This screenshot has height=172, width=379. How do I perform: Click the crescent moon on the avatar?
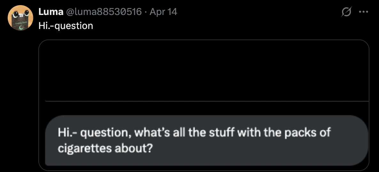point(21,28)
